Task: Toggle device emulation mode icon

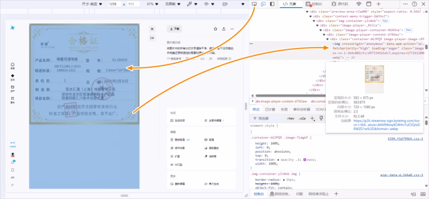Action: tap(263, 4)
